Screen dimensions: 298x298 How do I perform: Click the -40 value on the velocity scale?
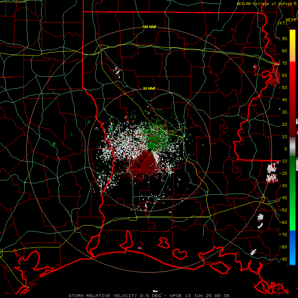click(283, 198)
